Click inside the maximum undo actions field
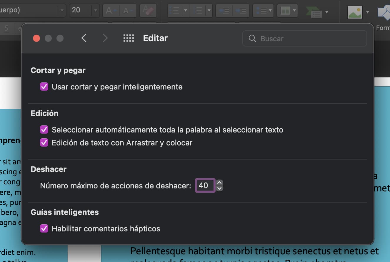This screenshot has height=262, width=390. [205, 185]
